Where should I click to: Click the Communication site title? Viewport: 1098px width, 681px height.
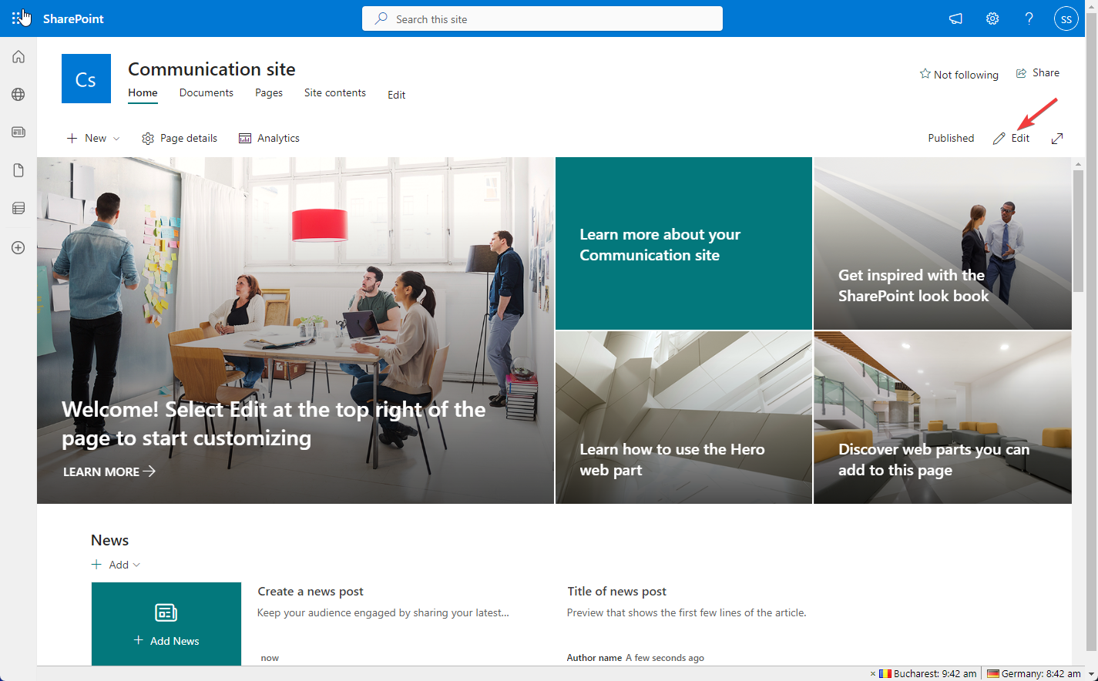point(212,69)
